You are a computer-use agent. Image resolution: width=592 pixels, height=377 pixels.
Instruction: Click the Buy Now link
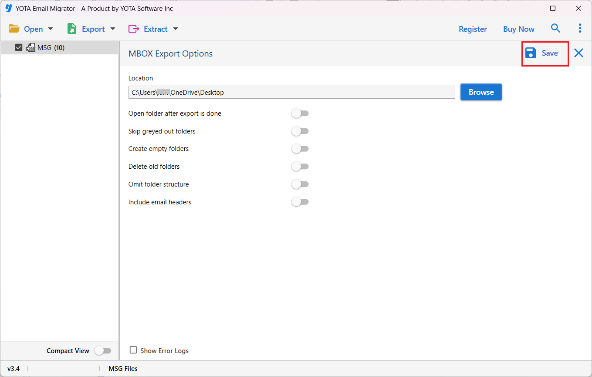click(x=518, y=29)
